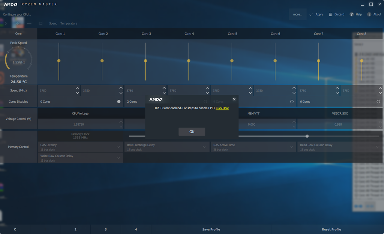Select the Temperature view label

point(69,24)
